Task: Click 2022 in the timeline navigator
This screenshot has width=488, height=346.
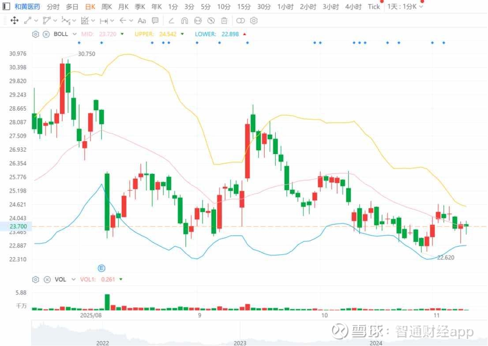Action: pos(102,343)
